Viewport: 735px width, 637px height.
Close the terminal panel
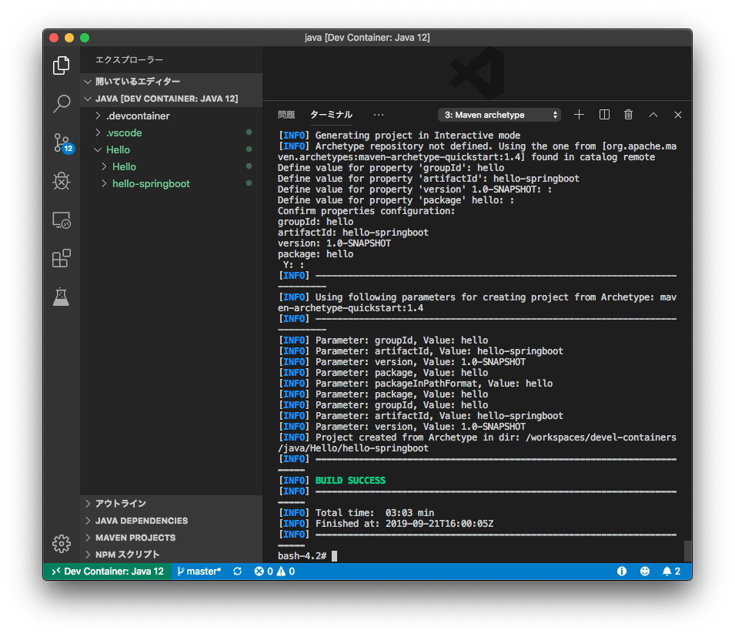click(678, 115)
